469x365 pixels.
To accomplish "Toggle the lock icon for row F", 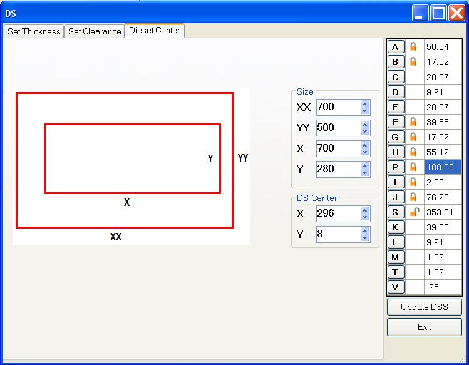I will pyautogui.click(x=413, y=122).
